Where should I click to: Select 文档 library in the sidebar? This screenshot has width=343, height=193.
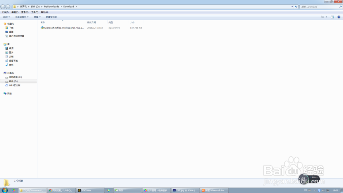[11, 57]
